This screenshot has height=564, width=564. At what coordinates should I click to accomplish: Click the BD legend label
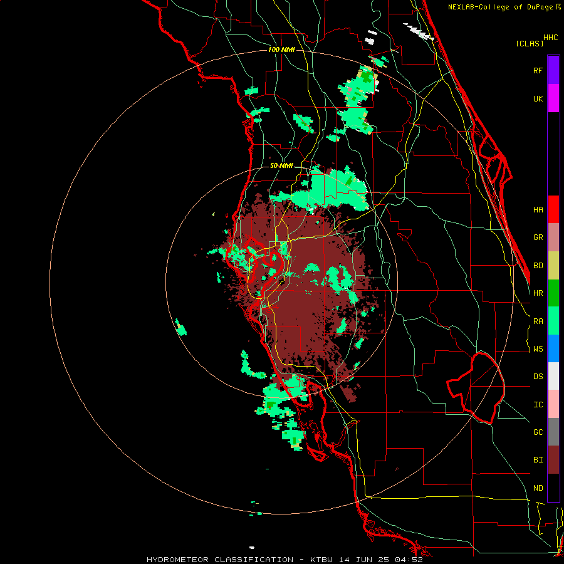click(538, 266)
